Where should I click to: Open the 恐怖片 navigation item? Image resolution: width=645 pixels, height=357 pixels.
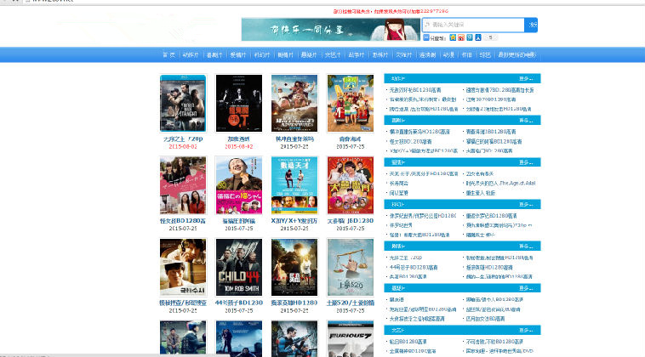pos(380,55)
